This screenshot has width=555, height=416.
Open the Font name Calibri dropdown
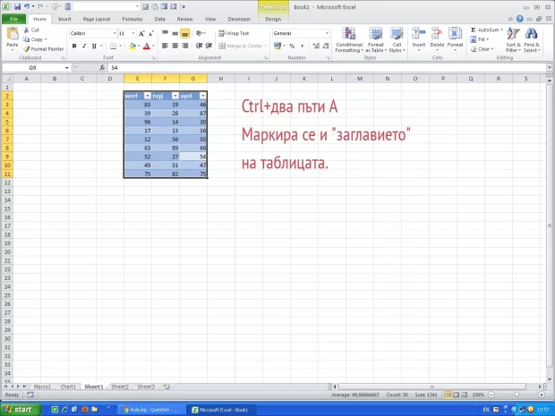[x=115, y=33]
